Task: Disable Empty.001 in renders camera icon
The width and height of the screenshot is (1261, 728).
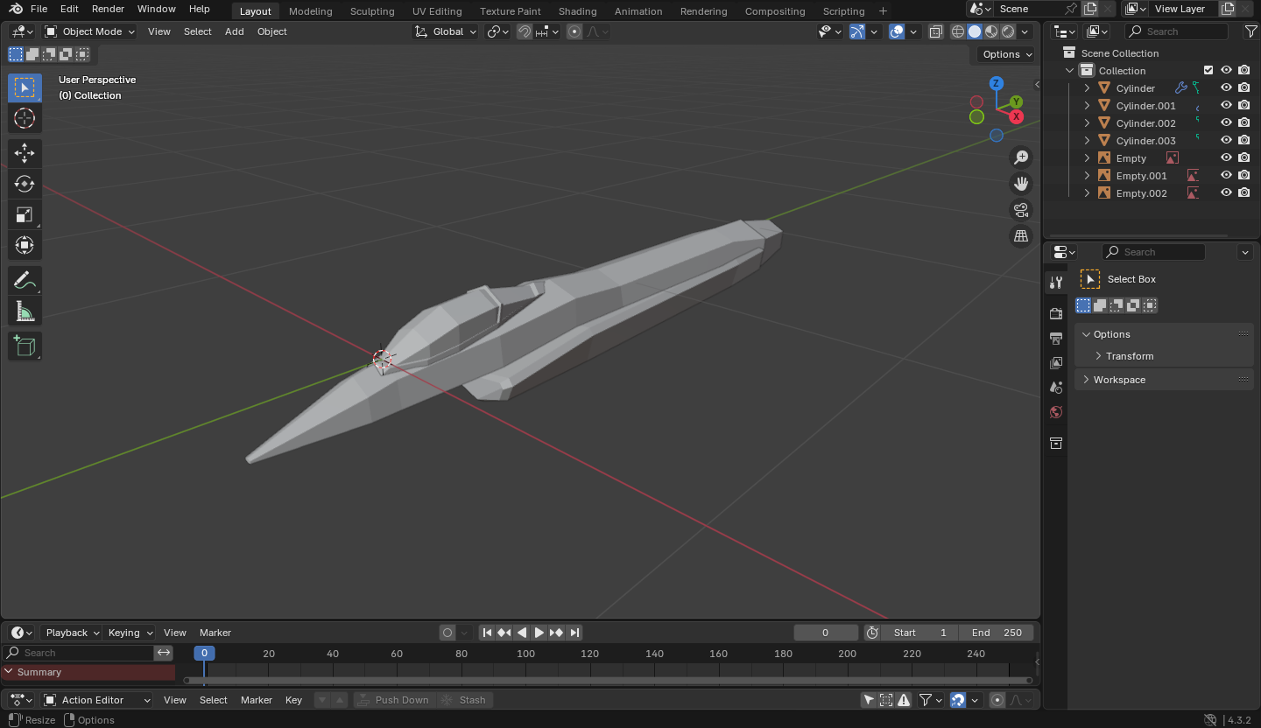Action: coord(1243,175)
